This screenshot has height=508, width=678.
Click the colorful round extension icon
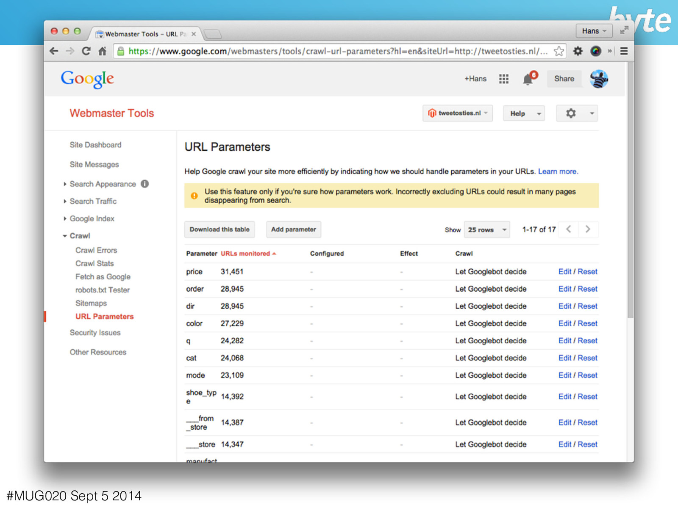pyautogui.click(x=596, y=51)
